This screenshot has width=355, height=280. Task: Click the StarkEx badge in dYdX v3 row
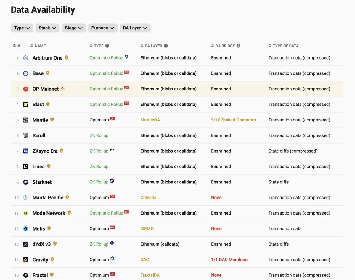click(x=112, y=243)
